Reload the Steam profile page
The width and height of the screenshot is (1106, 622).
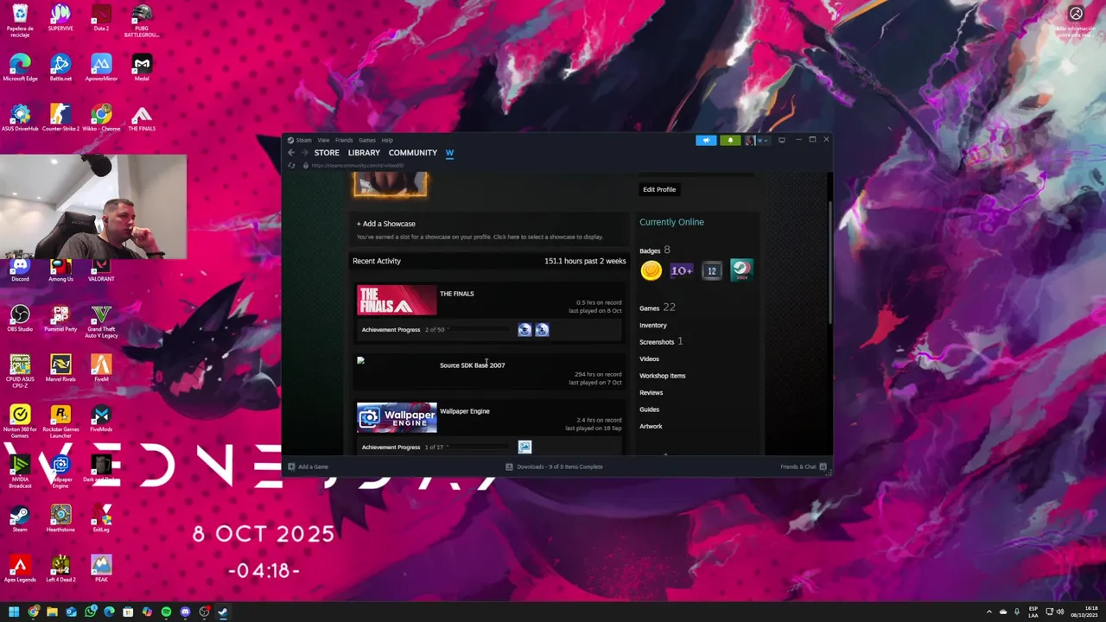click(291, 165)
